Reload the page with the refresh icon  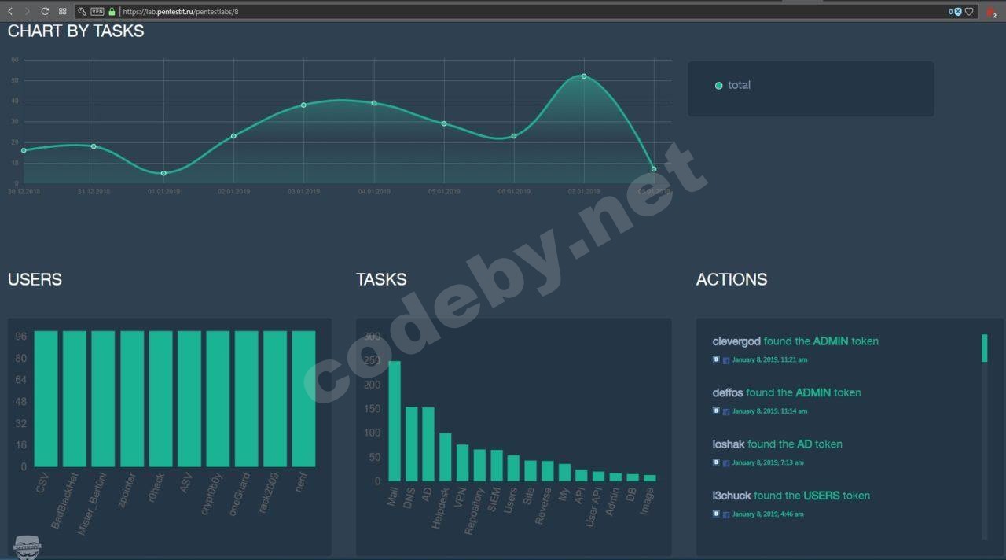45,12
